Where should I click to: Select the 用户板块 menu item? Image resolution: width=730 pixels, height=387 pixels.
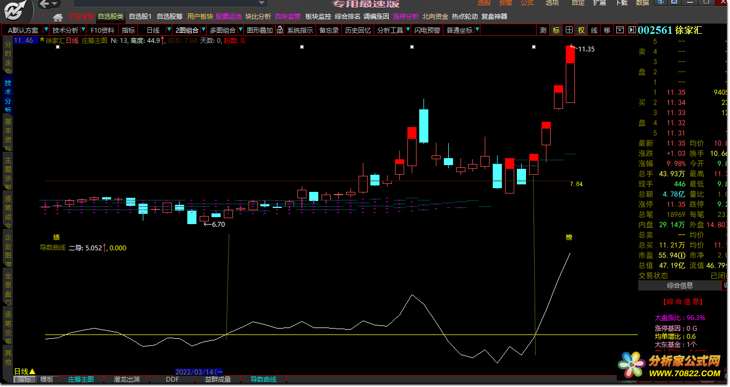pyautogui.click(x=200, y=17)
